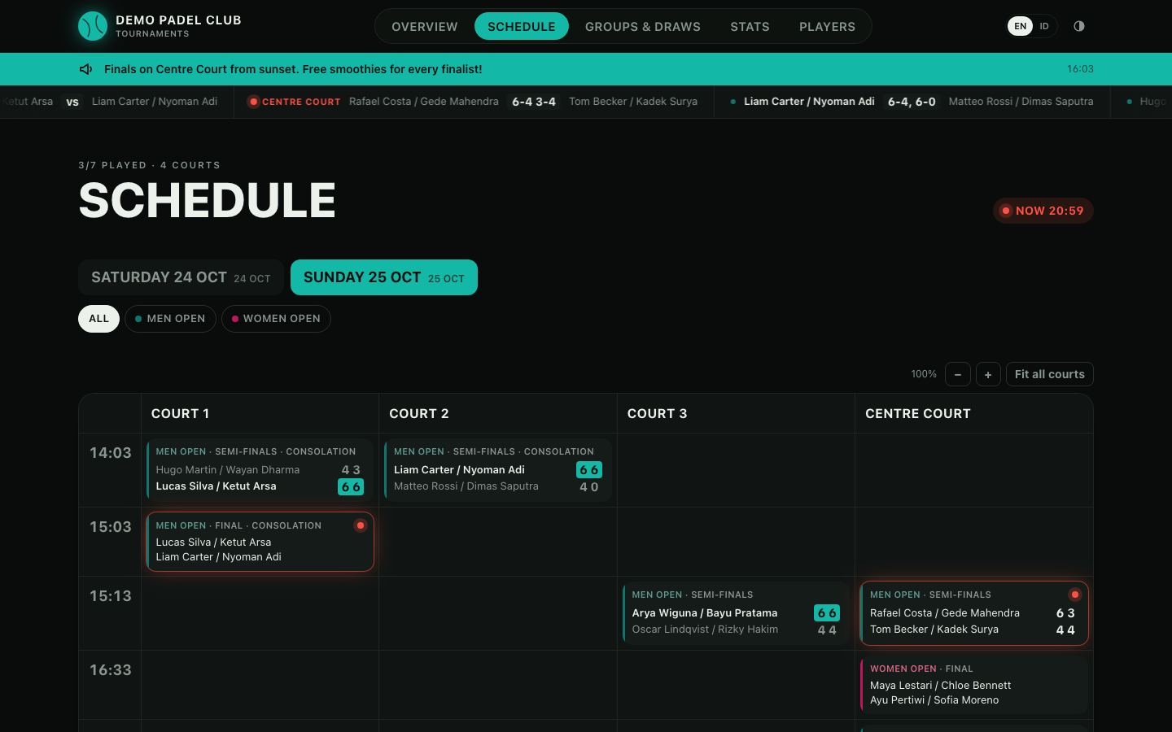Select Sunday 25 Oct day tab
The width and height of the screenshot is (1172, 732).
(384, 277)
